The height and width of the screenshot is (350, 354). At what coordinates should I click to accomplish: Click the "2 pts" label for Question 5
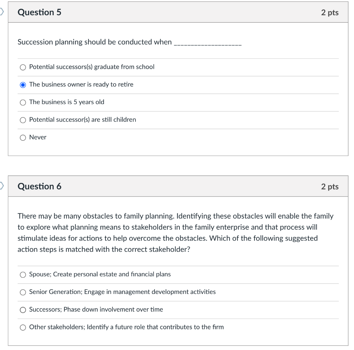coord(330,12)
